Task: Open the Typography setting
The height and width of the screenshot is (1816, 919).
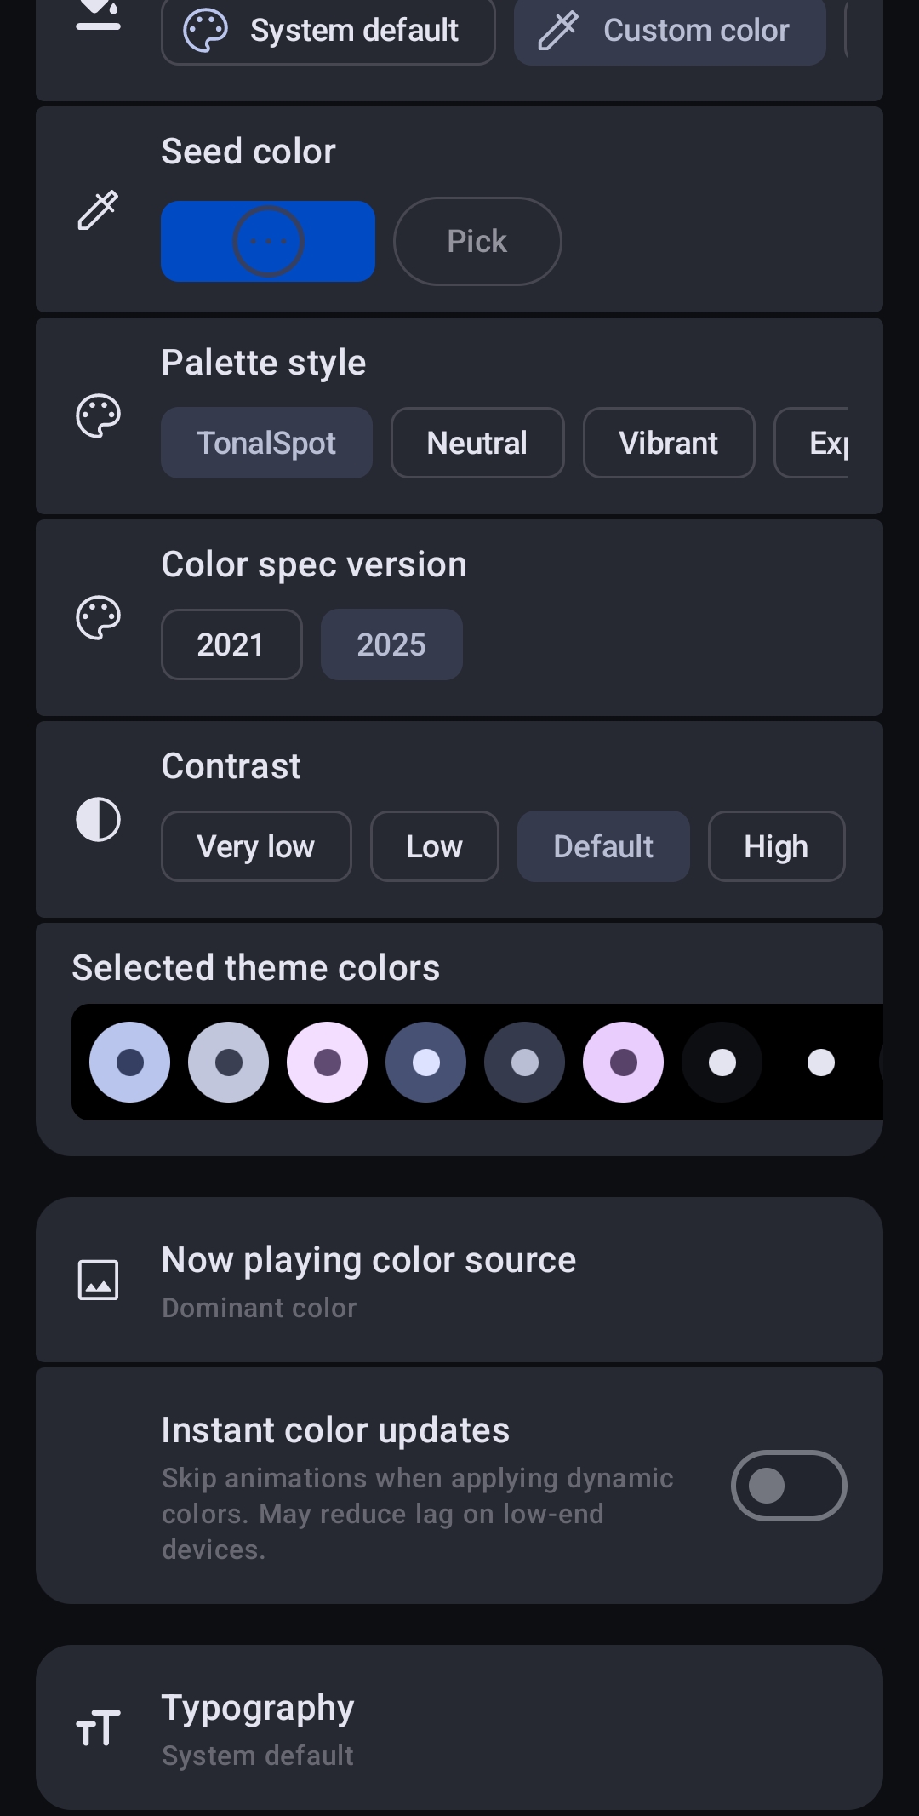Action: point(459,1729)
